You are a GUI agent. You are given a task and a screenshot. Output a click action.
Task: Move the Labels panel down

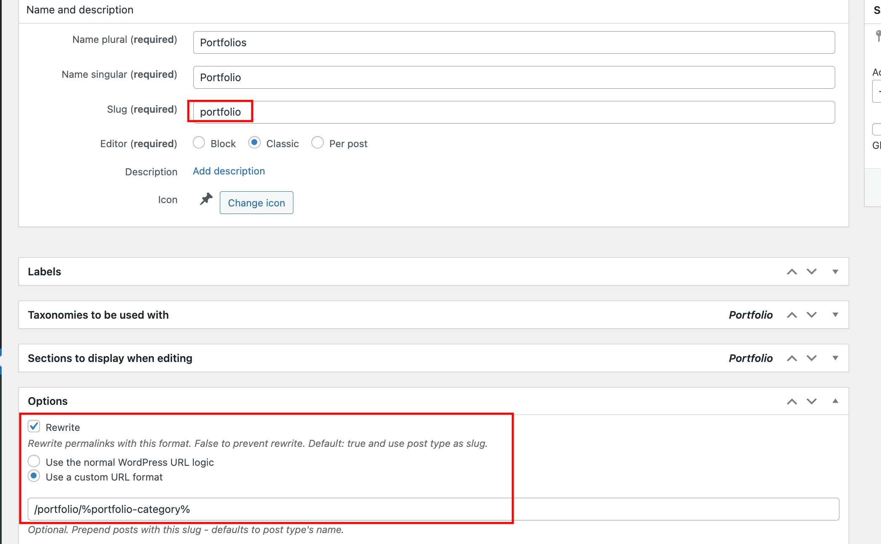coord(812,272)
